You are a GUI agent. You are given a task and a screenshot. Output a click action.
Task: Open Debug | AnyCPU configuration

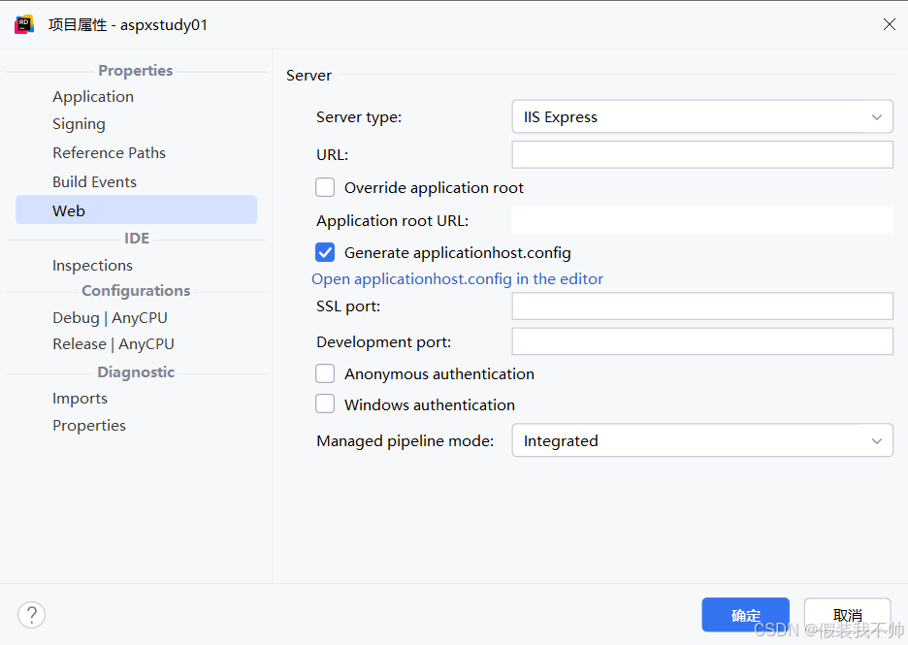point(110,318)
